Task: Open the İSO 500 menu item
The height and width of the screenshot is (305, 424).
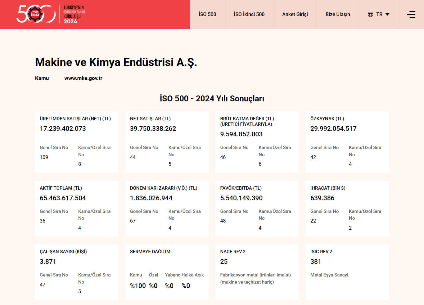Action: point(207,14)
